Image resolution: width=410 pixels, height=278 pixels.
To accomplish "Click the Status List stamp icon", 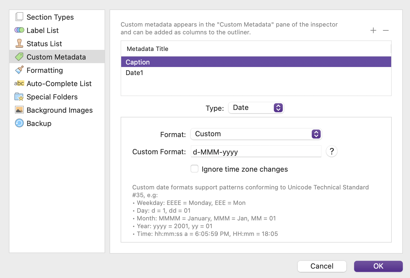I will click(19, 43).
